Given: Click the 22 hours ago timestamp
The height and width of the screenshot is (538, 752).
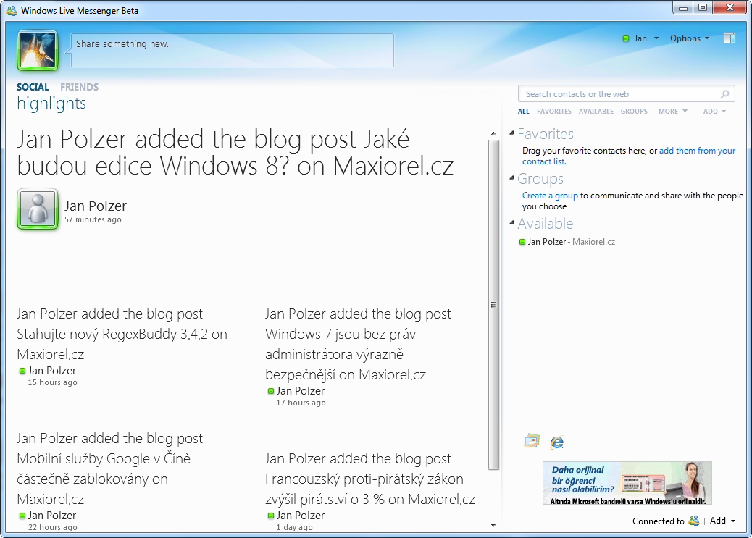Looking at the screenshot, I should [52, 527].
